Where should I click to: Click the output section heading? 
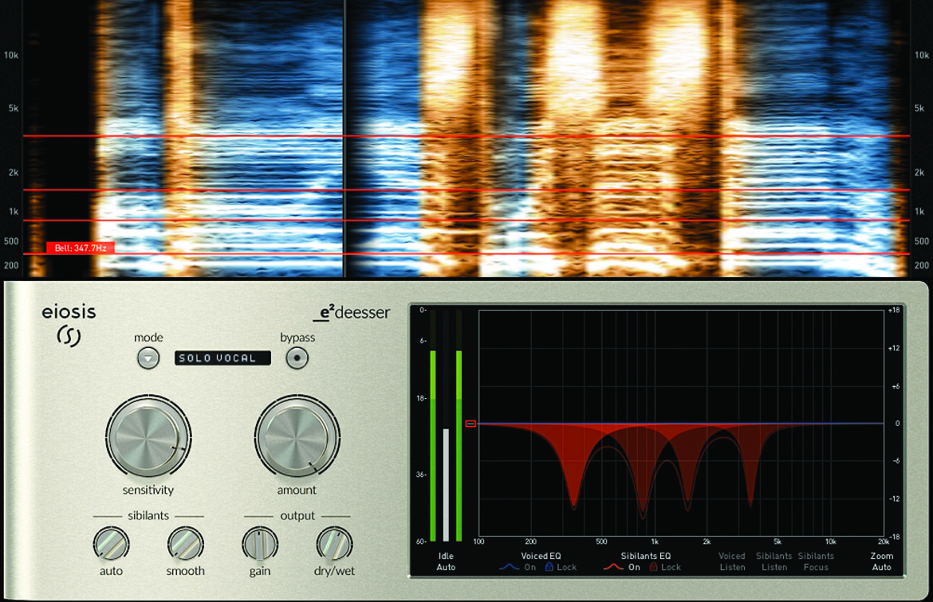(297, 515)
